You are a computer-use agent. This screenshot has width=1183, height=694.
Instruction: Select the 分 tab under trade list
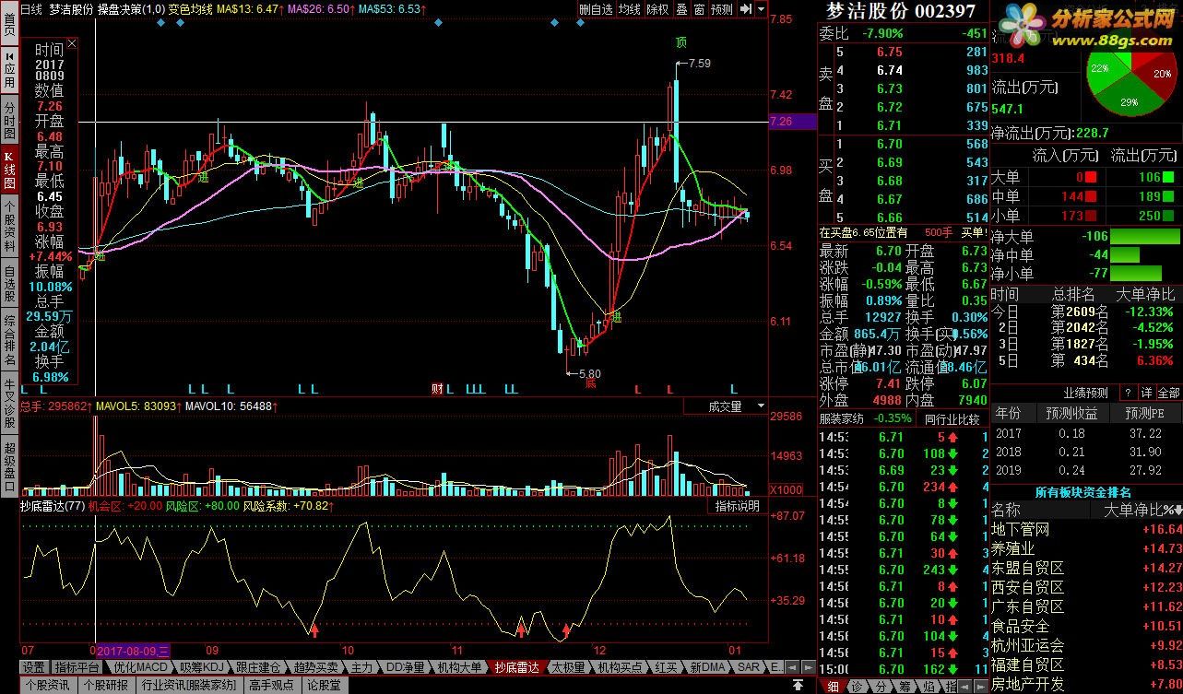880,686
